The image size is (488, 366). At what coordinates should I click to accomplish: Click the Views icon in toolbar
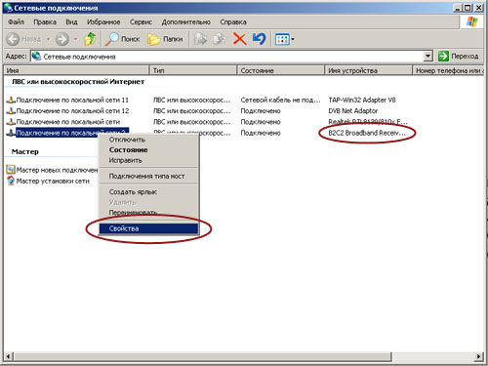pyautogui.click(x=282, y=39)
